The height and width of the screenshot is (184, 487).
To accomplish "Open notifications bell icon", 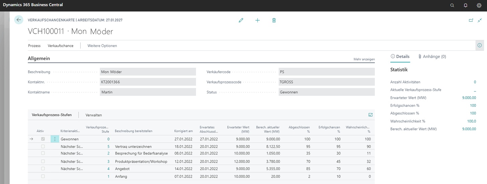I will [x=466, y=5].
